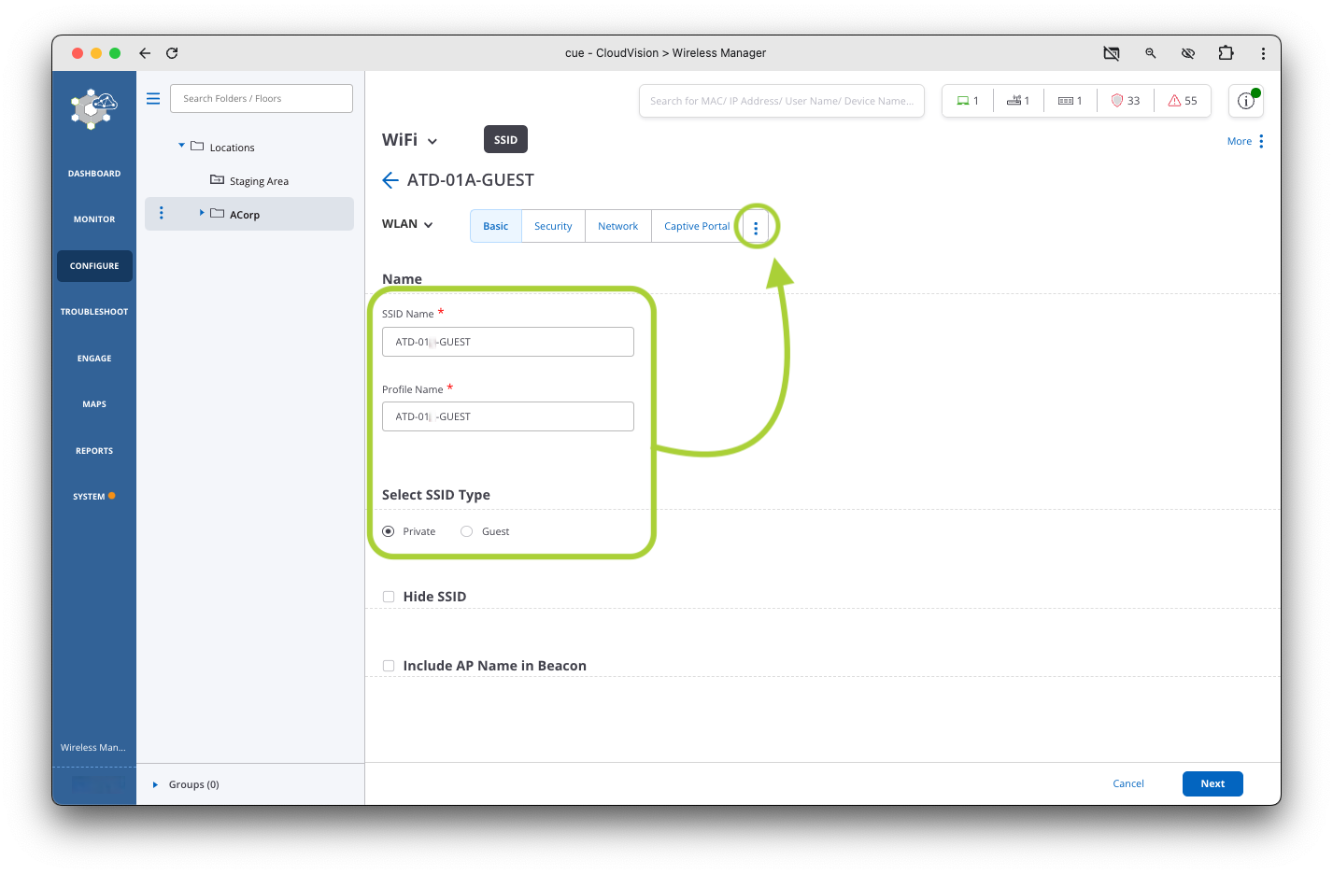Open the ACorp folder's three-dot menu
This screenshot has width=1333, height=874.
coord(162,214)
